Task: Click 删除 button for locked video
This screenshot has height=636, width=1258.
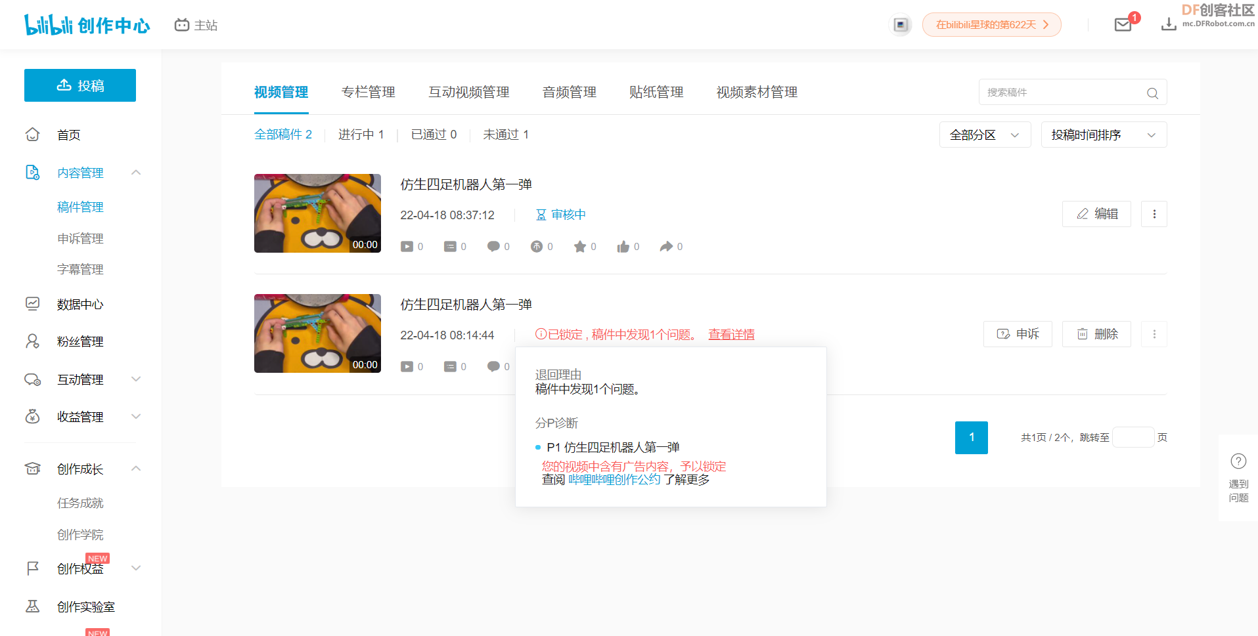Action: tap(1096, 334)
